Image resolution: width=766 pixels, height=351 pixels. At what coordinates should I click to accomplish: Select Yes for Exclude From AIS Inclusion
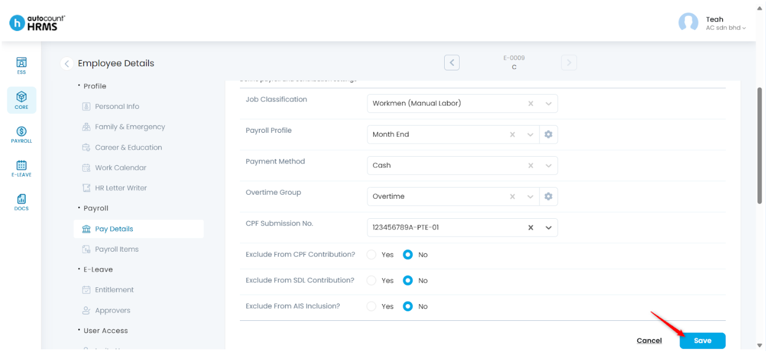pyautogui.click(x=372, y=306)
